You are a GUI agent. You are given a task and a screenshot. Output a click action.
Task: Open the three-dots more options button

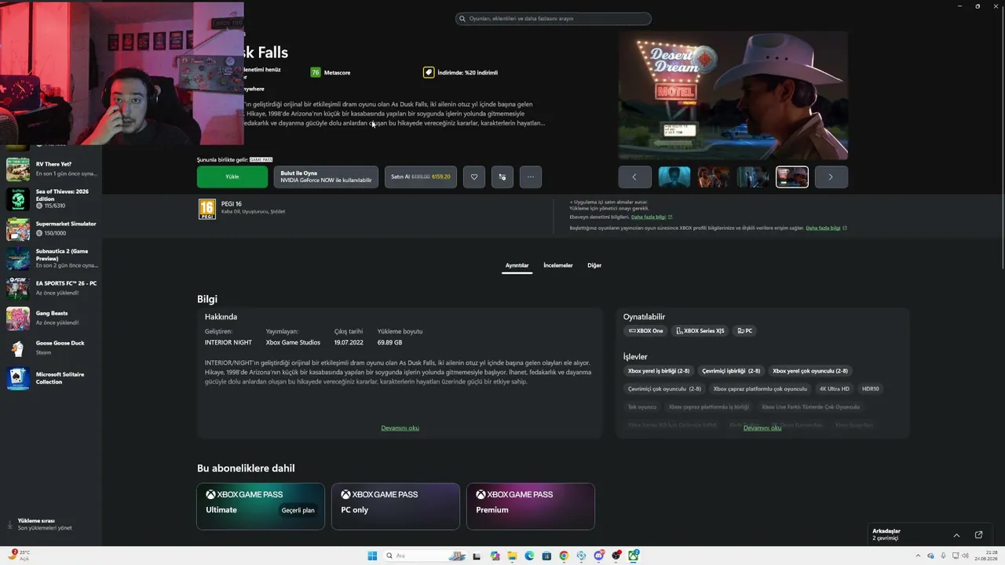(x=531, y=177)
